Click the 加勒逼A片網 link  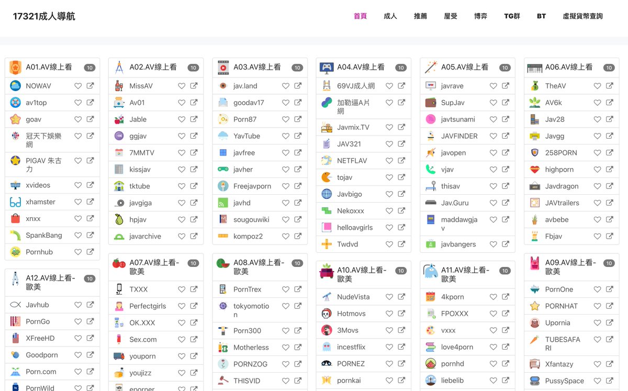click(353, 107)
